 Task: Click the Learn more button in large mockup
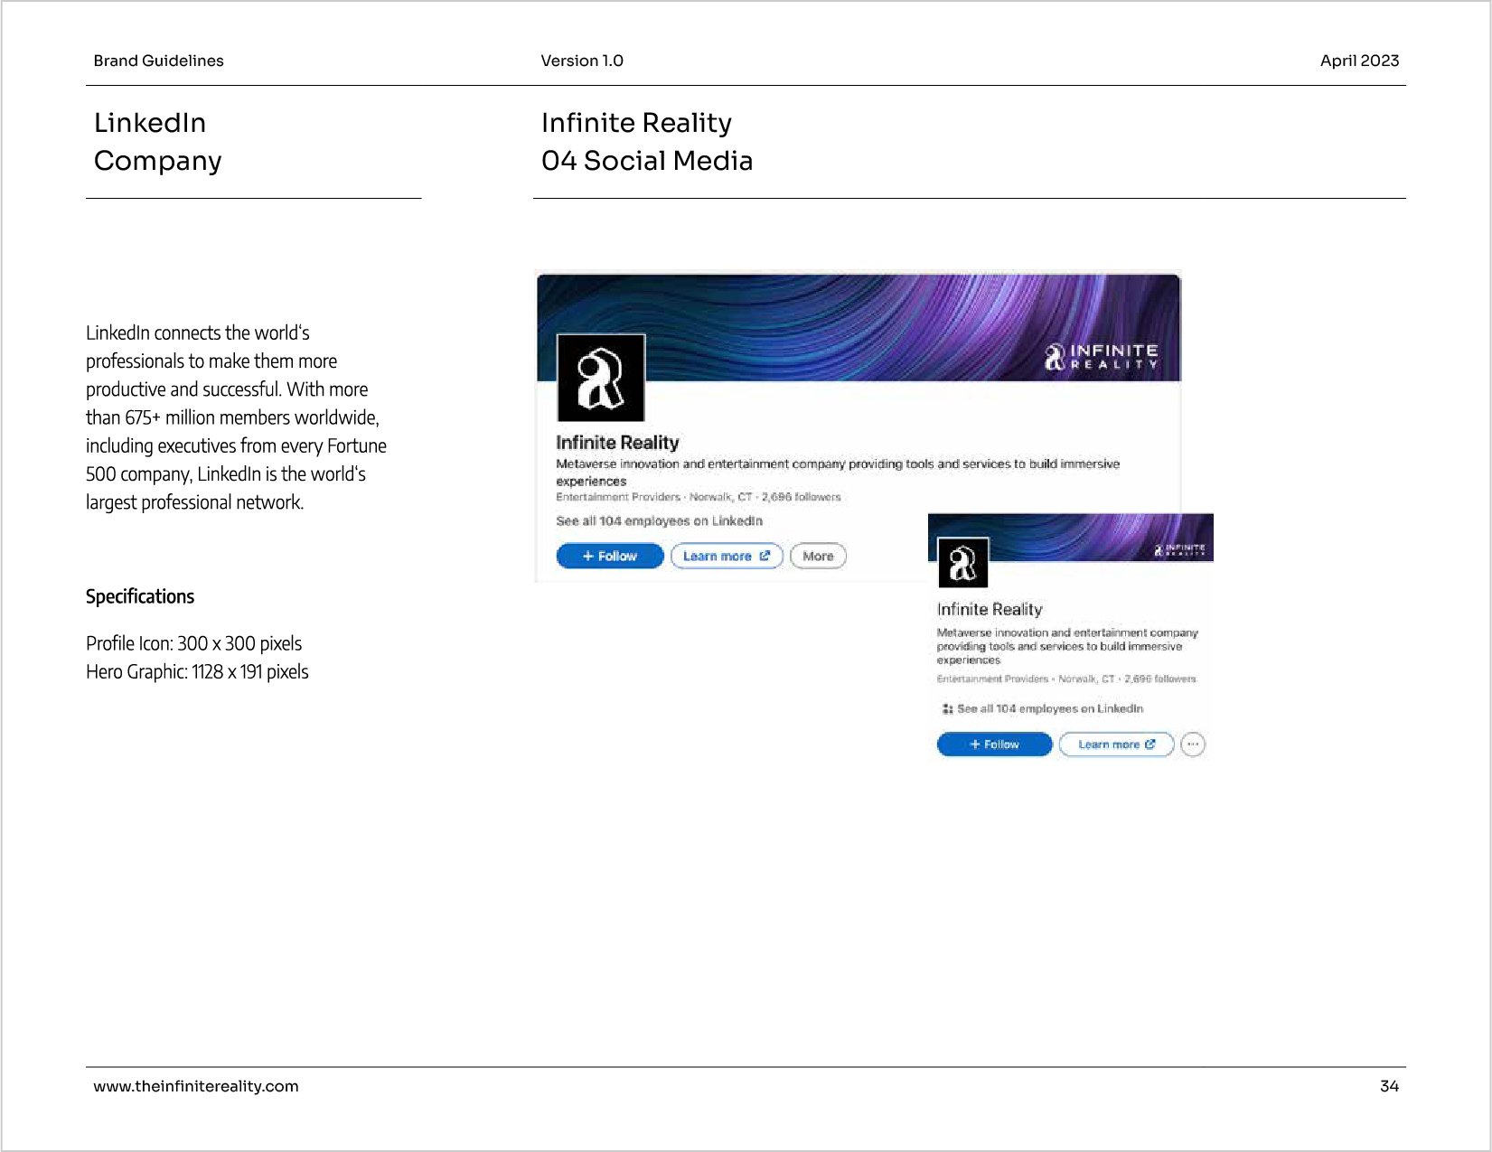[727, 556]
